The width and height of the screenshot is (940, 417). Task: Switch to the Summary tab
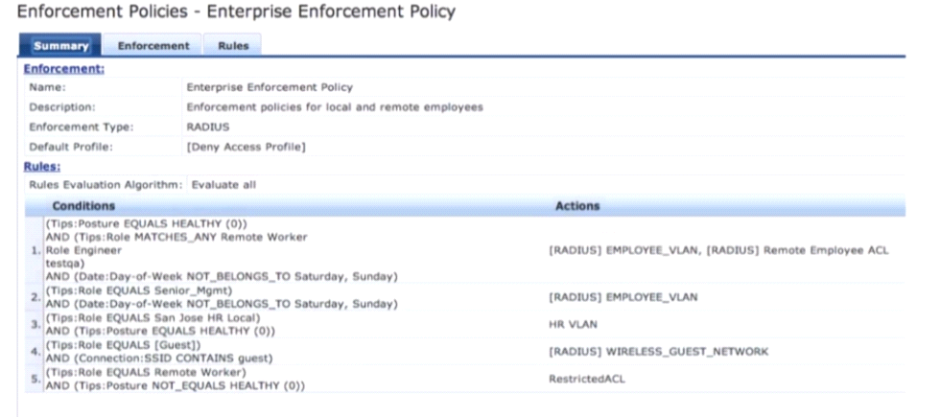(x=61, y=45)
